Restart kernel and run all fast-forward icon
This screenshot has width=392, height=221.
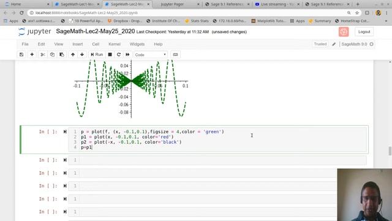pos(127,55)
